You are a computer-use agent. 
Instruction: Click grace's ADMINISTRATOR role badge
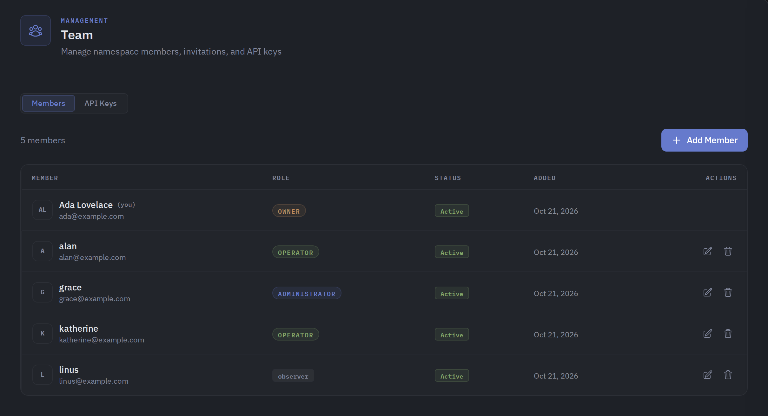pyautogui.click(x=307, y=293)
